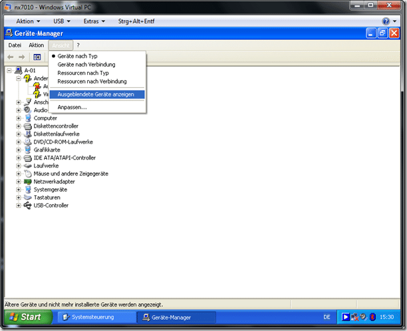
Task: Collapse the Andere Geräte node
Action: [19, 78]
